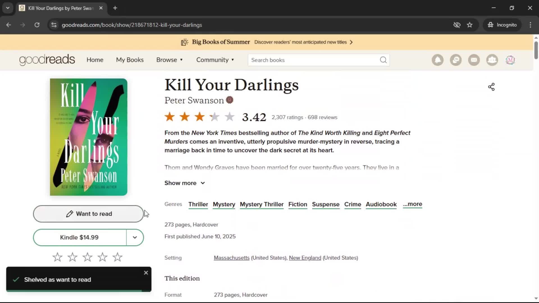The image size is (539, 303).
Task: Expand the Community menu
Action: tap(215, 60)
